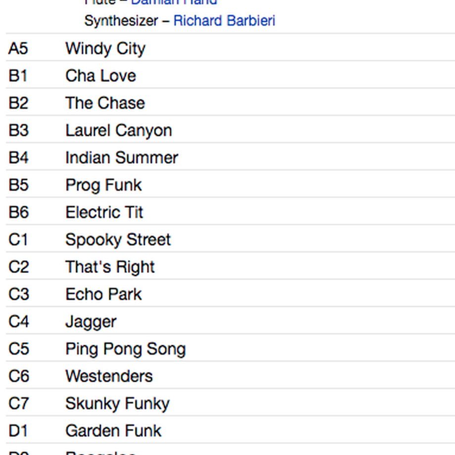This screenshot has height=455, width=455.
Task: Click track position label B6
Action: (x=19, y=212)
